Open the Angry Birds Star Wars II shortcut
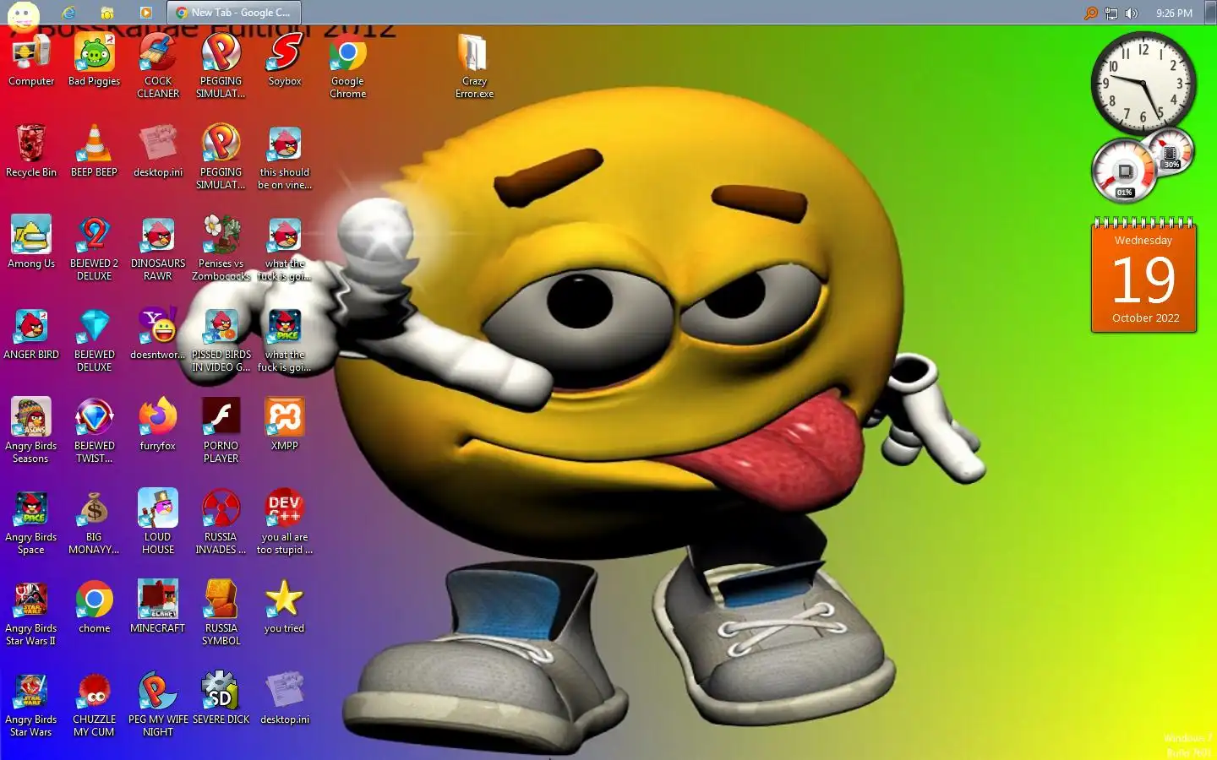This screenshot has width=1217, height=760. tap(31, 614)
